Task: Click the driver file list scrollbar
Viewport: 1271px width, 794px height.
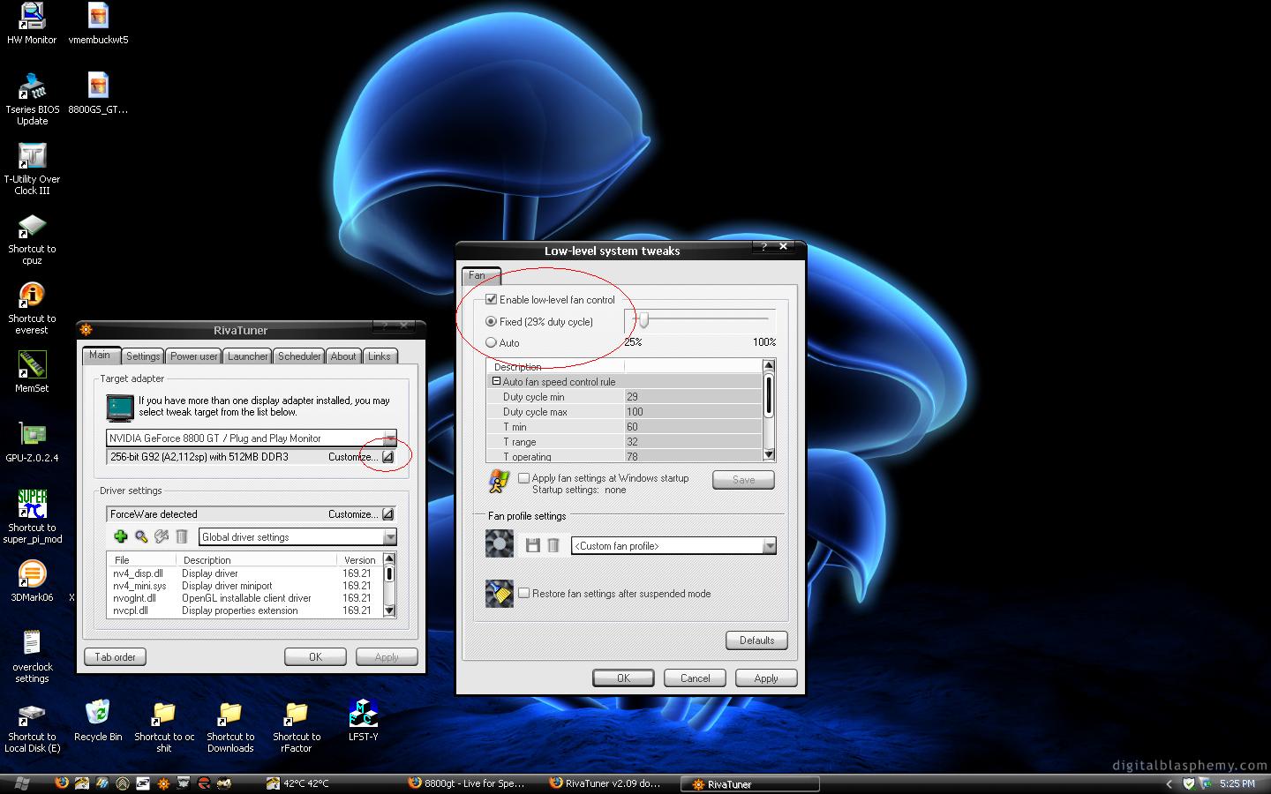Action: click(389, 585)
